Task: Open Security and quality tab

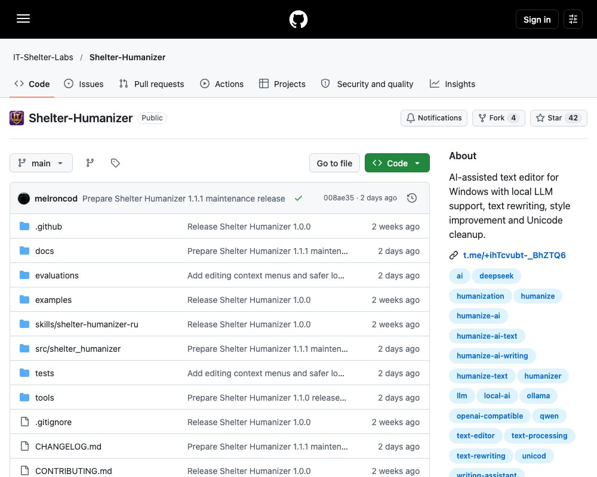Action: point(367,84)
